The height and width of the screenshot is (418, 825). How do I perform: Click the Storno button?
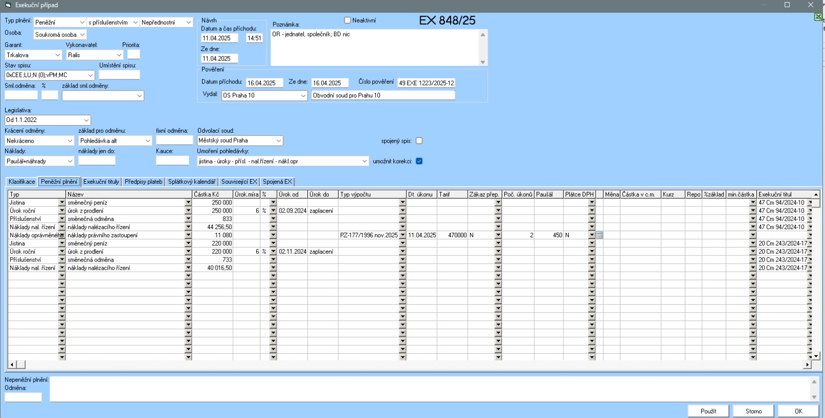coord(753,411)
